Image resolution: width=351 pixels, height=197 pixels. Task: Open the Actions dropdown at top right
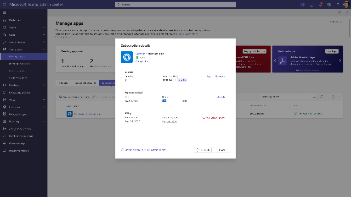[335, 22]
